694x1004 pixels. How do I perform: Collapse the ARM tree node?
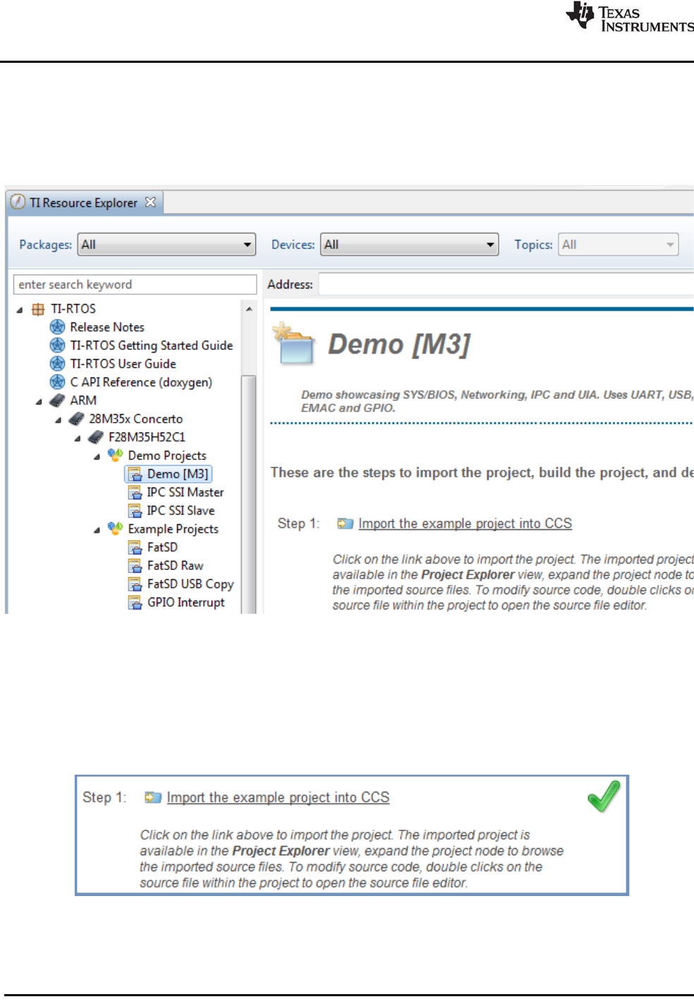point(39,401)
